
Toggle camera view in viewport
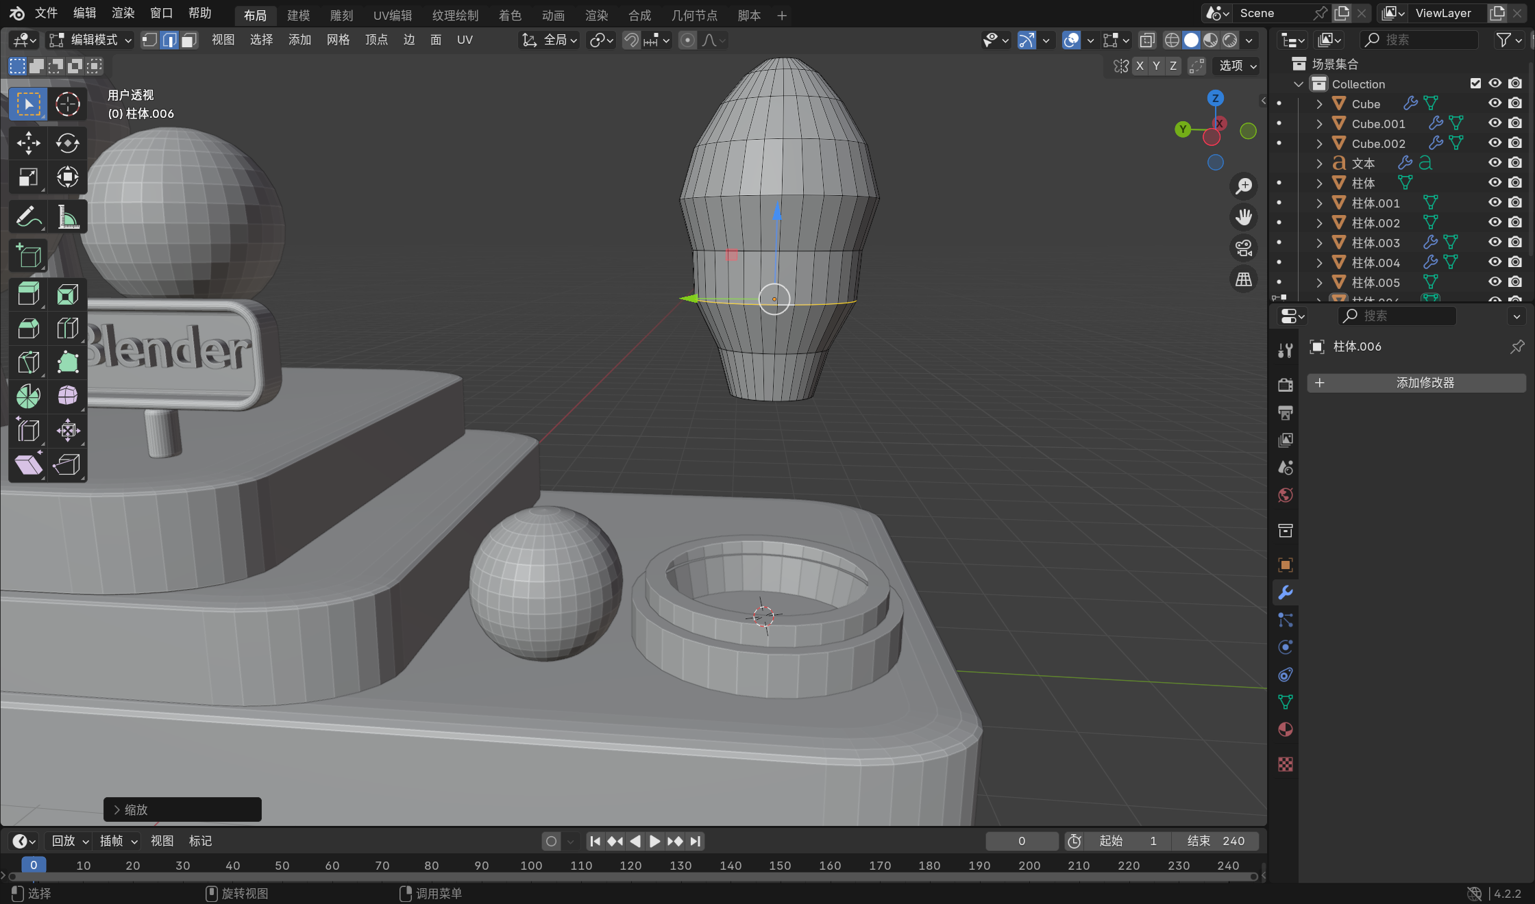tap(1244, 247)
